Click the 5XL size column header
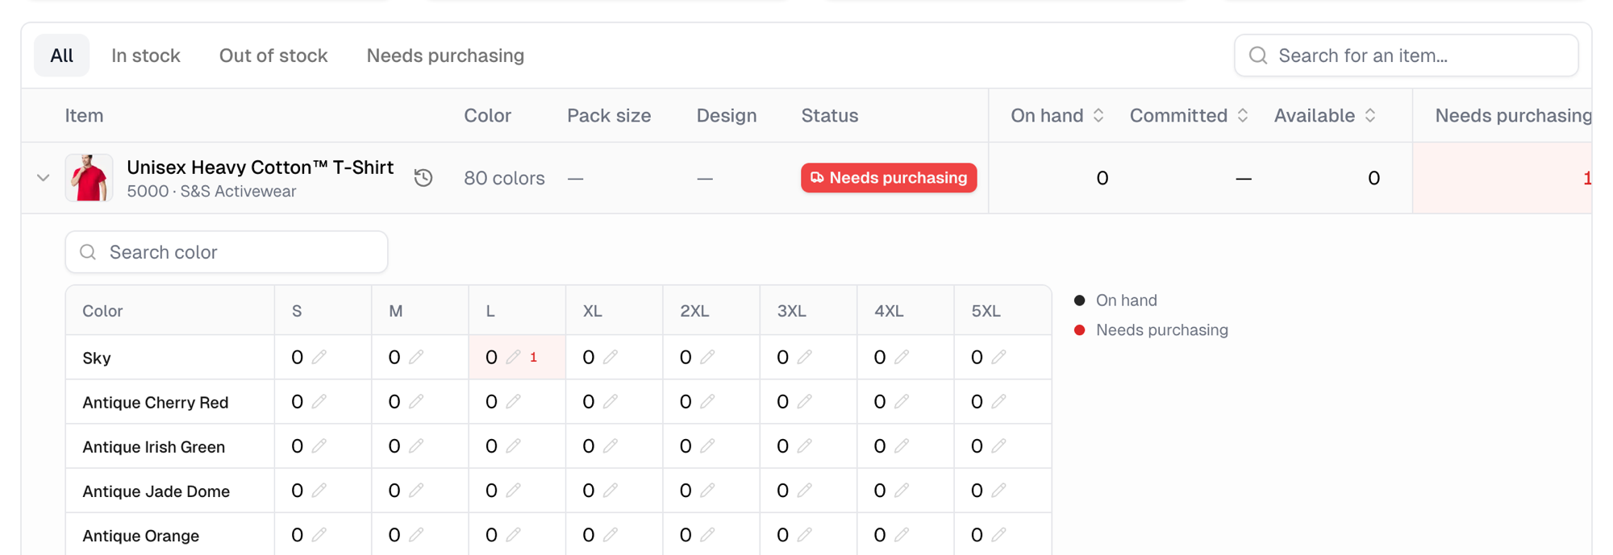The image size is (1613, 555). click(x=986, y=311)
